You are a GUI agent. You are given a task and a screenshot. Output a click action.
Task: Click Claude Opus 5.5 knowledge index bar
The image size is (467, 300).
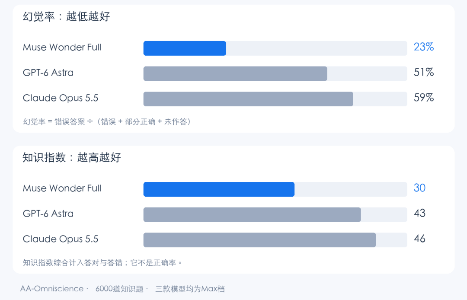point(275,240)
